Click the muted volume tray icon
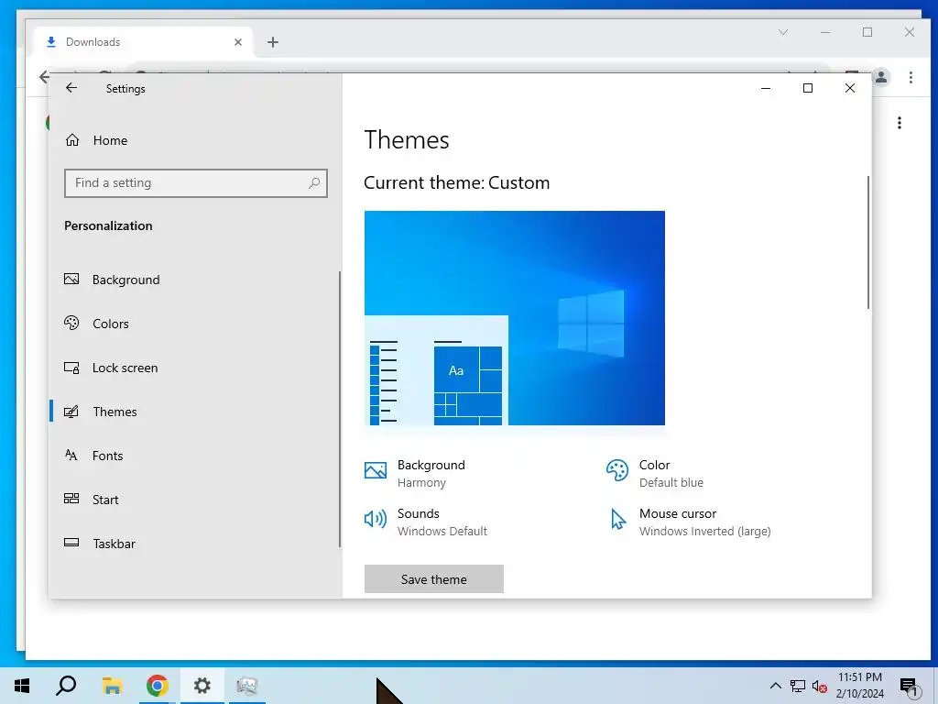Screen dimensions: 938x704 819,686
